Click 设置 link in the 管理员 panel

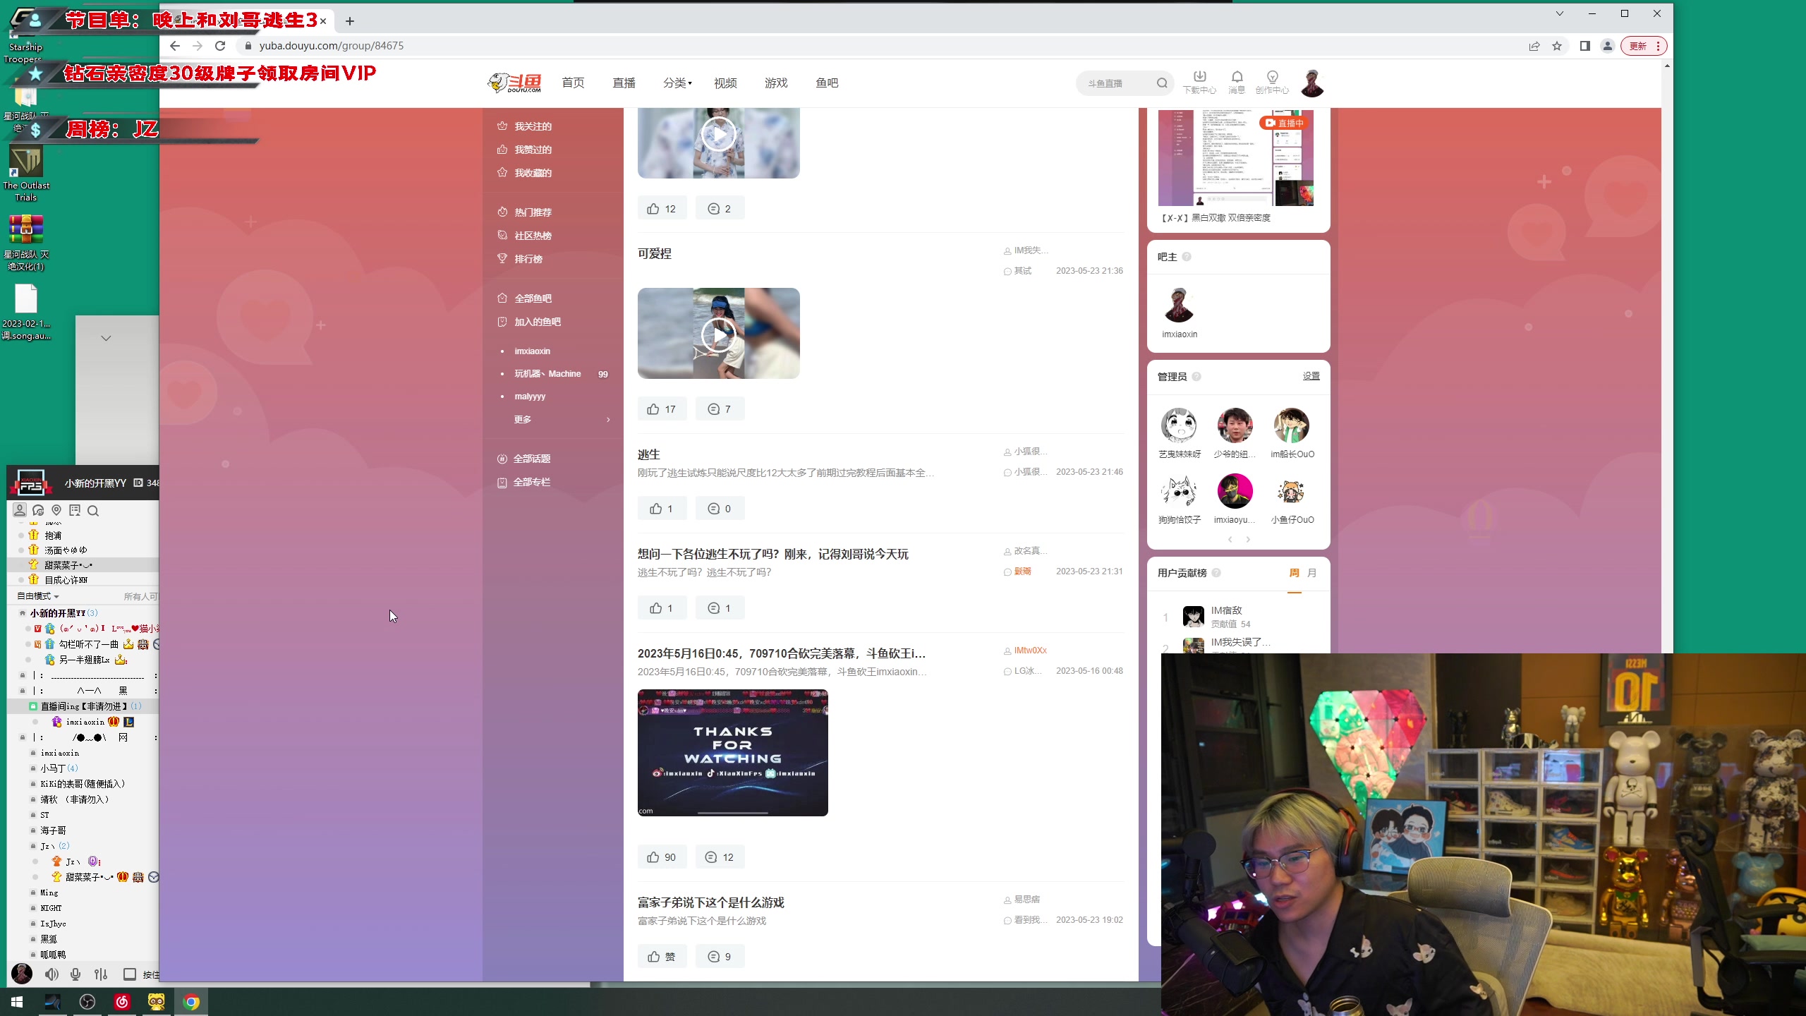point(1311,376)
